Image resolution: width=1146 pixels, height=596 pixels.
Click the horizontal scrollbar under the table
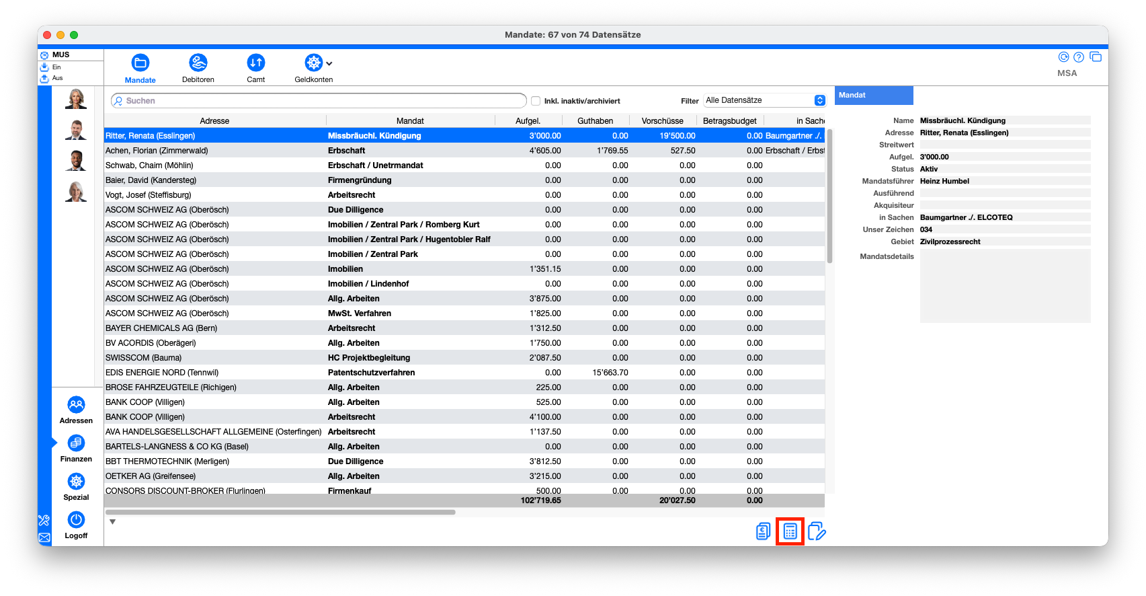[280, 513]
